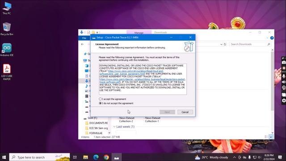Select 'I accept the agreement' radio button
The height and width of the screenshot is (161, 286).
[100, 99]
